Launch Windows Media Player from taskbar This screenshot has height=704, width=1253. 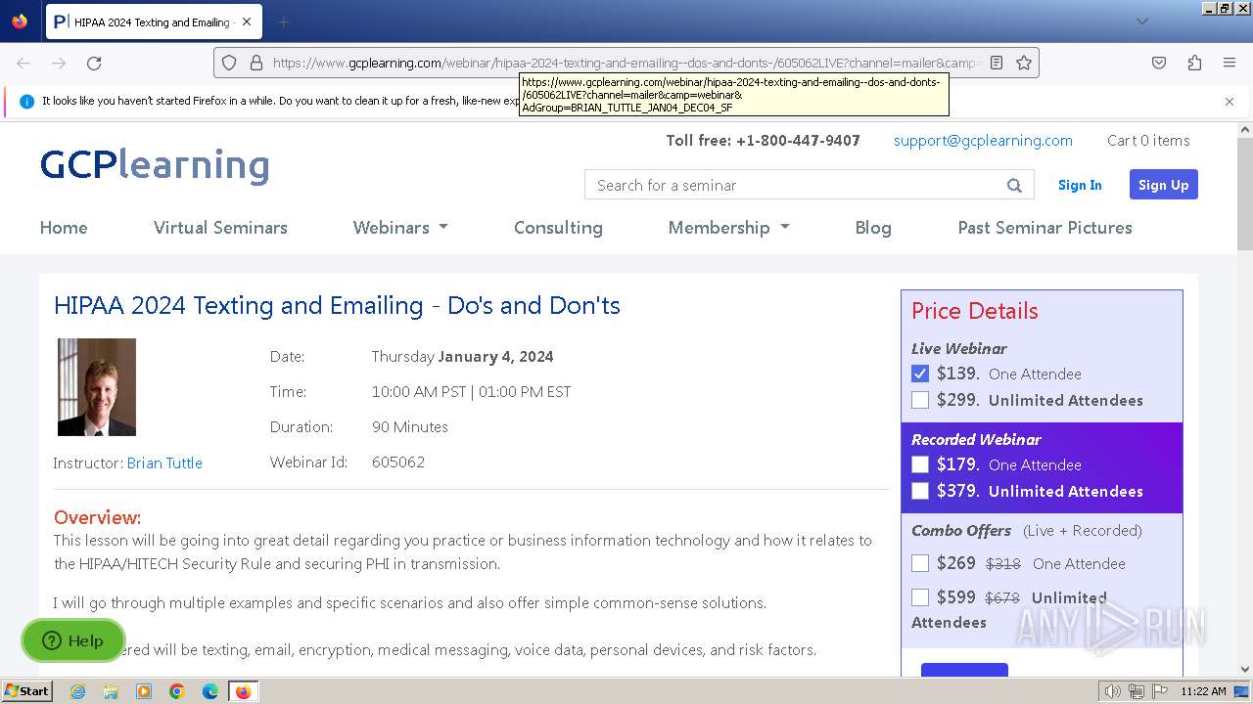(x=144, y=691)
